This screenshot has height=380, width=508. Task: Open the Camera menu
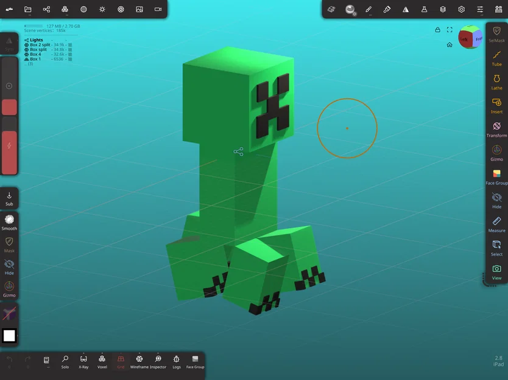click(158, 9)
